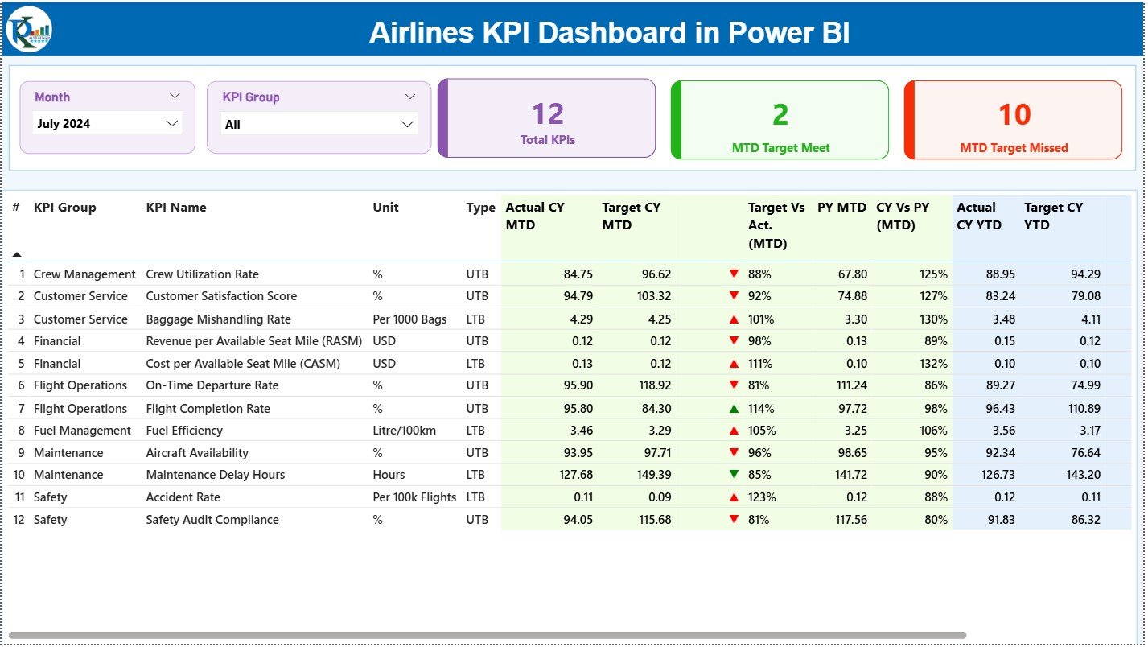Click the green down triangle for Maintenance Delay Hours
This screenshot has height=647, width=1148.
click(734, 475)
